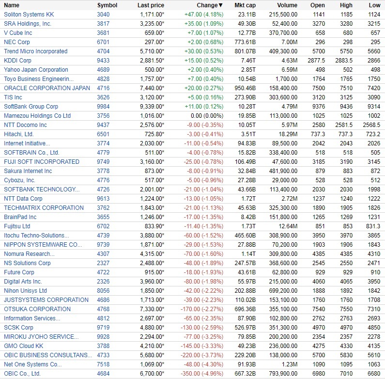Click ticker symbol 4307
The height and width of the screenshot is (379, 385).
(x=103, y=254)
